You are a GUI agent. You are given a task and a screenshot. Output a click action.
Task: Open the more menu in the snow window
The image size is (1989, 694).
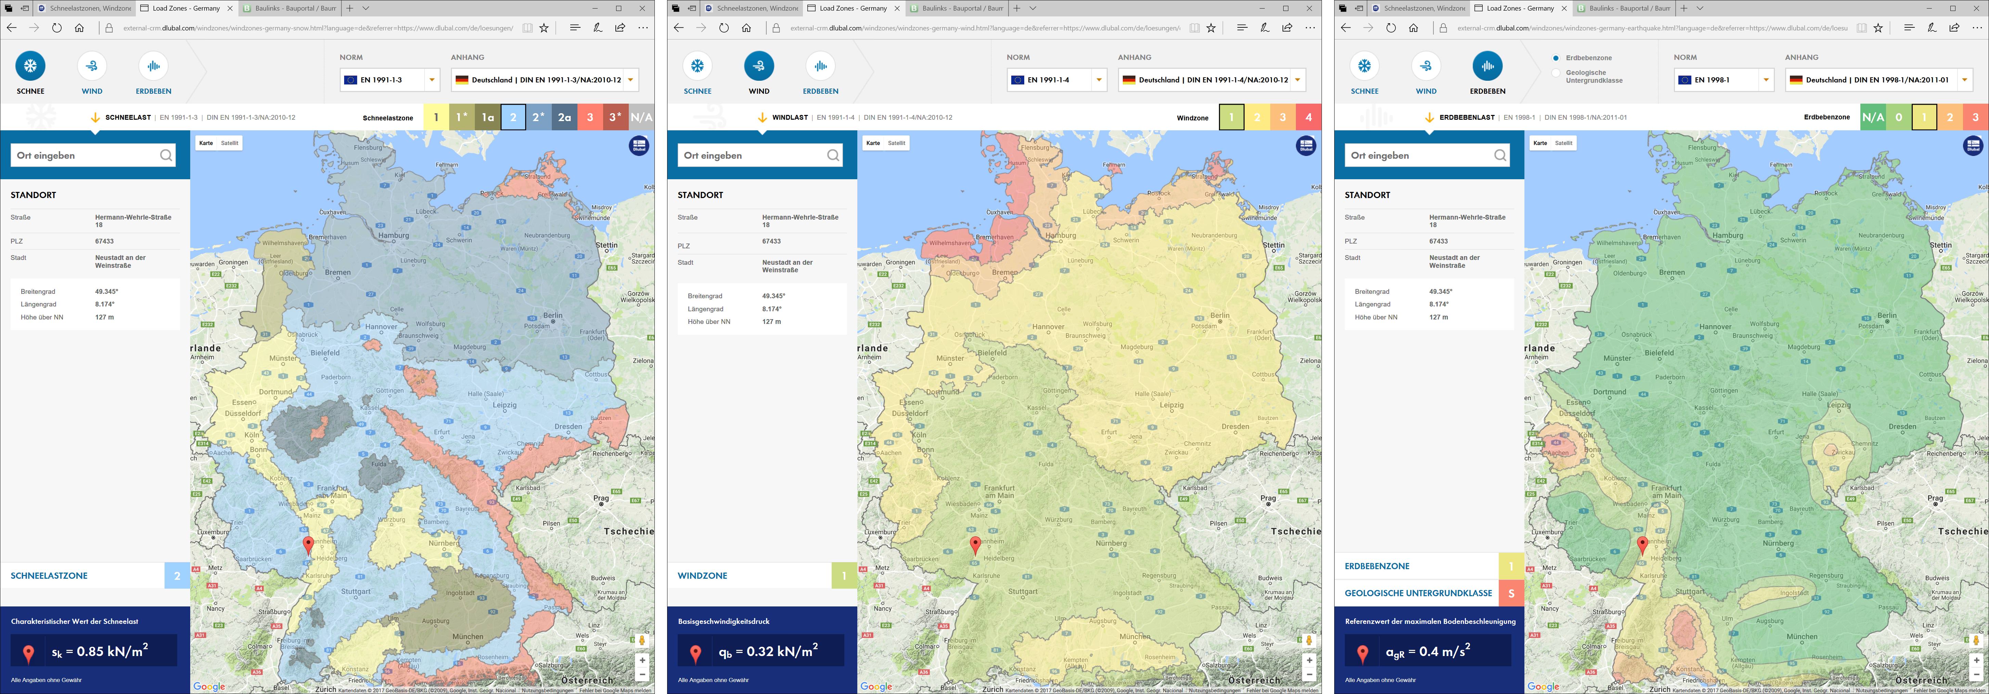[643, 28]
